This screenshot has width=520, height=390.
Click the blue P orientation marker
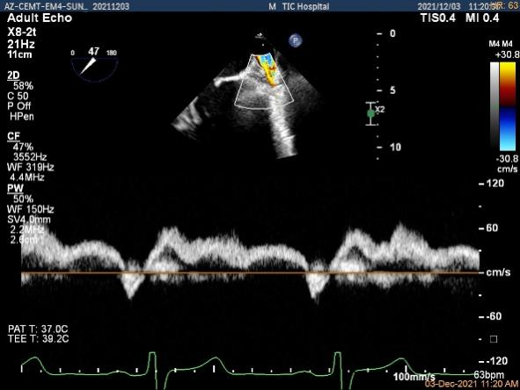click(x=295, y=40)
